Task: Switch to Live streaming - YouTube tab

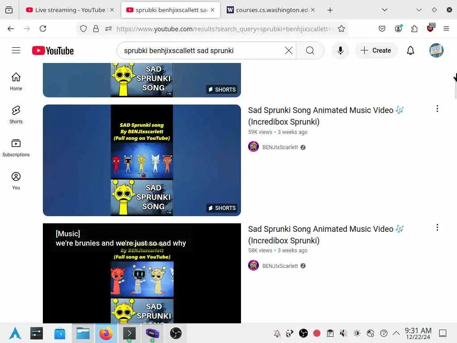Action: pyautogui.click(x=70, y=10)
